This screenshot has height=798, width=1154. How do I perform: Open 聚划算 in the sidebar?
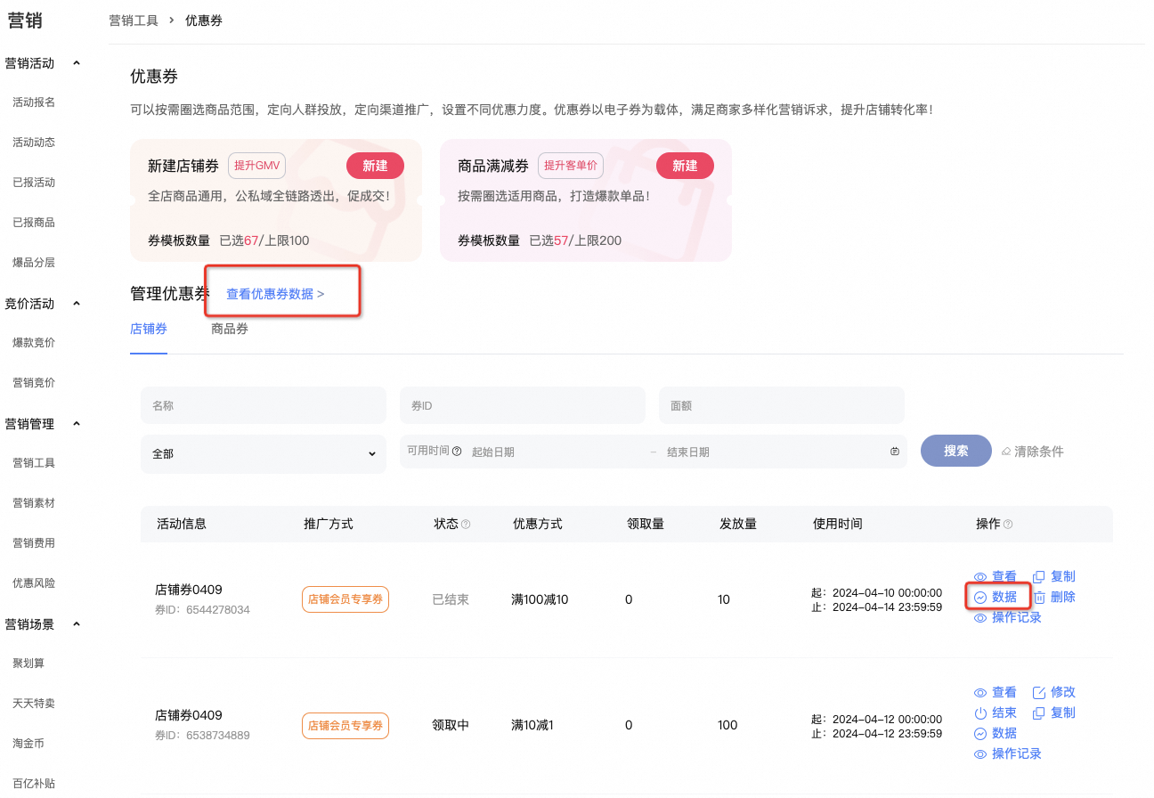[x=28, y=664]
